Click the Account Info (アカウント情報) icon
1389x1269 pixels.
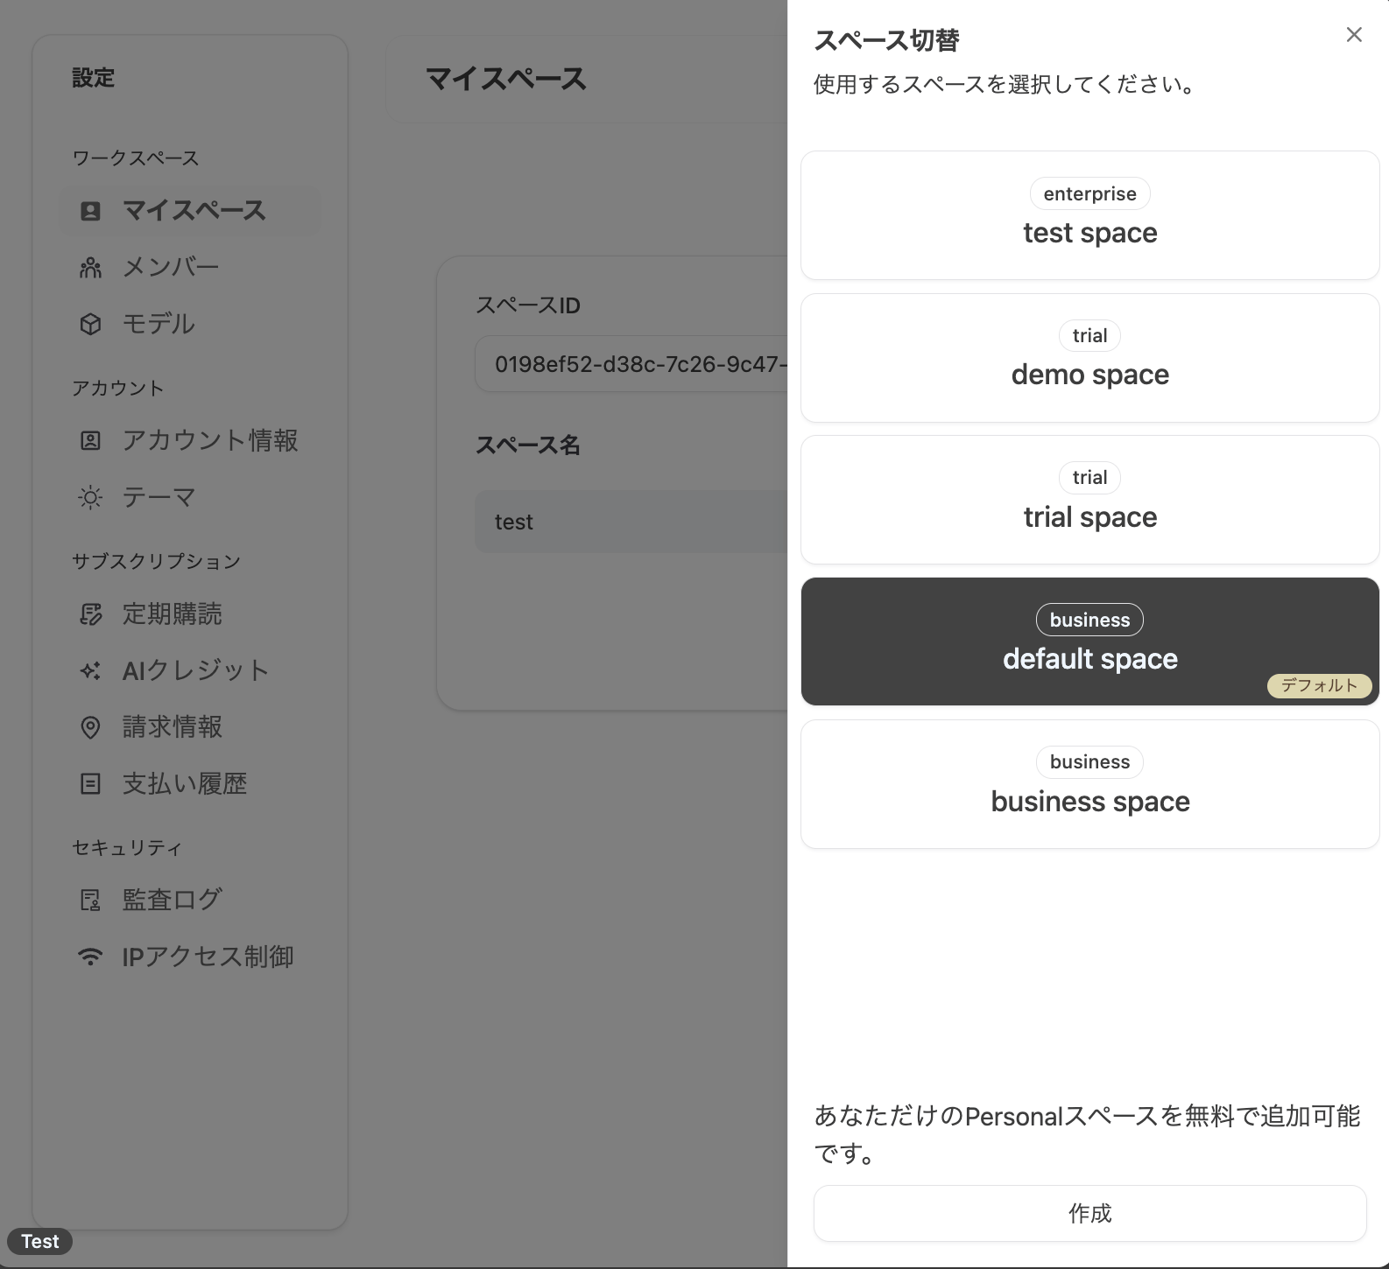pyautogui.click(x=90, y=440)
